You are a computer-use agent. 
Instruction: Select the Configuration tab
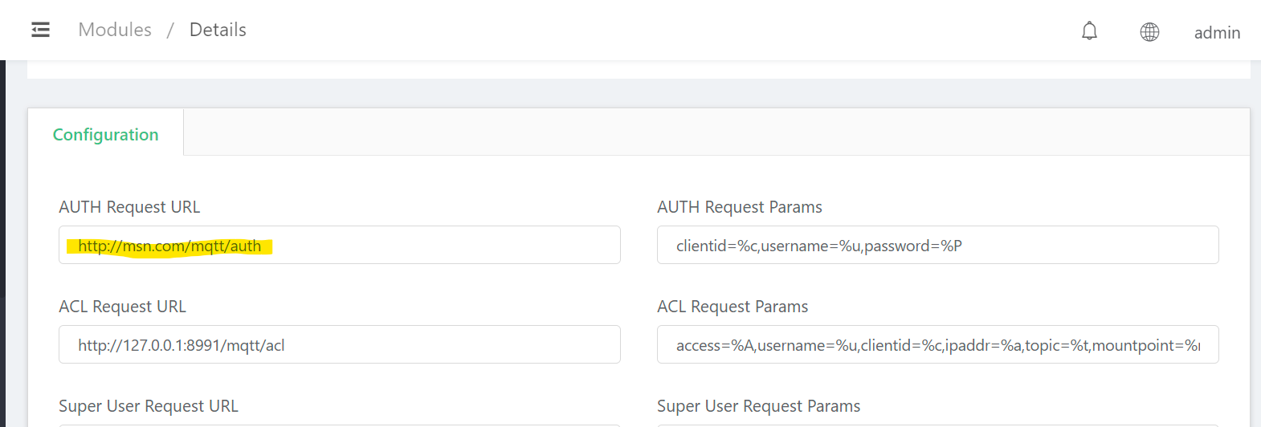(106, 134)
